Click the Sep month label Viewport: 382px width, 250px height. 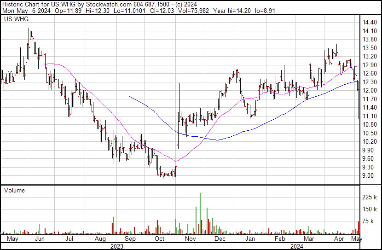point(130,239)
